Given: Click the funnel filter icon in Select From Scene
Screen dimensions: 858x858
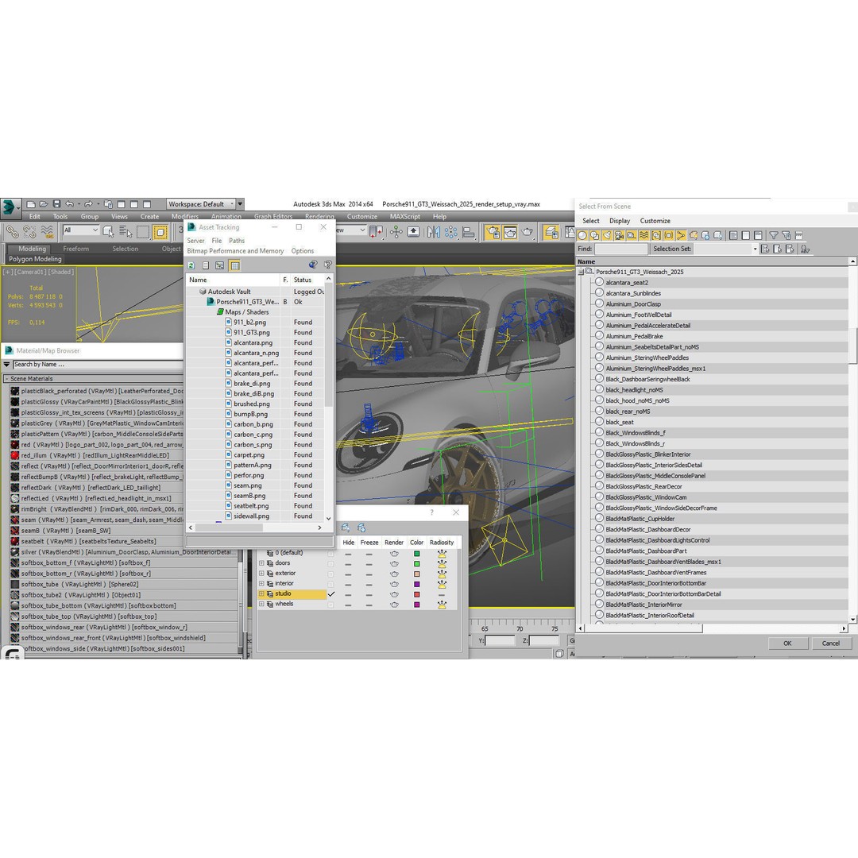Looking at the screenshot, I should tap(773, 235).
